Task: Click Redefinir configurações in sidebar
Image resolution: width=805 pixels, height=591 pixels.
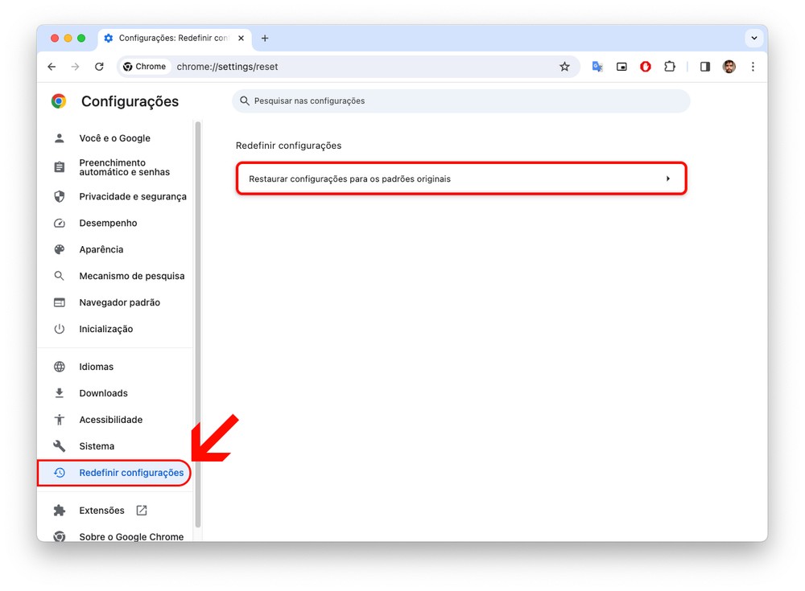Action: click(x=130, y=473)
